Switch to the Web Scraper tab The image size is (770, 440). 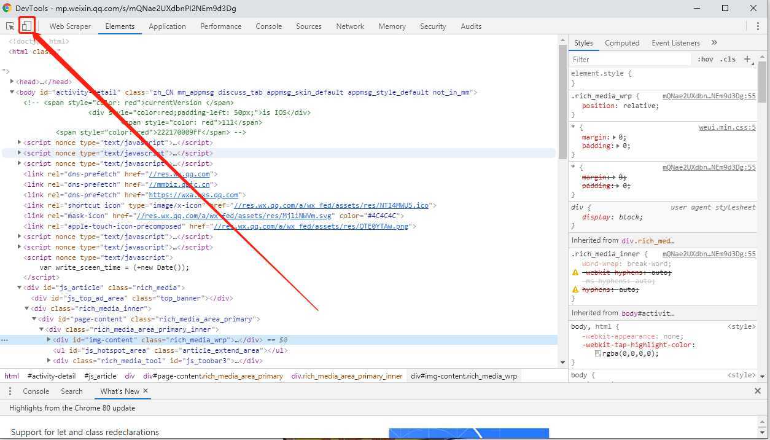coord(70,26)
